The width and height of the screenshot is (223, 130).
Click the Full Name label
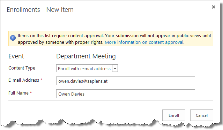pyautogui.click(x=18, y=93)
